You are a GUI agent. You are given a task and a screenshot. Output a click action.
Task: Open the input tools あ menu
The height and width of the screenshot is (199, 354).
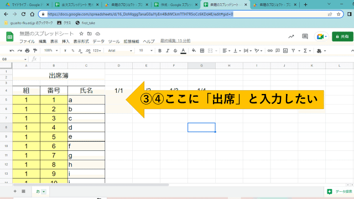321,51
